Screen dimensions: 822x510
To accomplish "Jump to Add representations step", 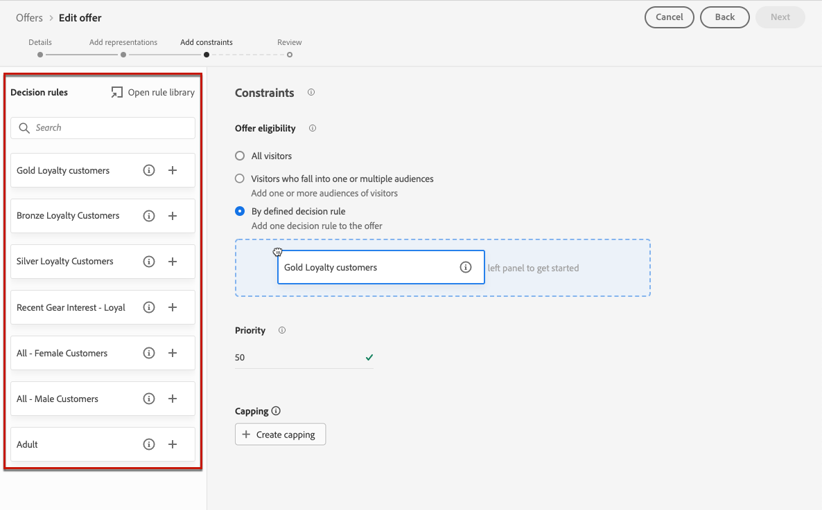I will coord(123,54).
